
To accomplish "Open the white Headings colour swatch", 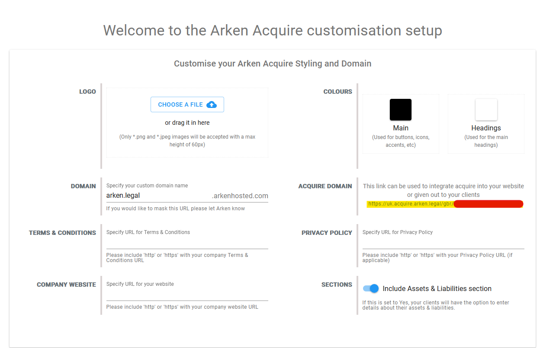I will [486, 110].
